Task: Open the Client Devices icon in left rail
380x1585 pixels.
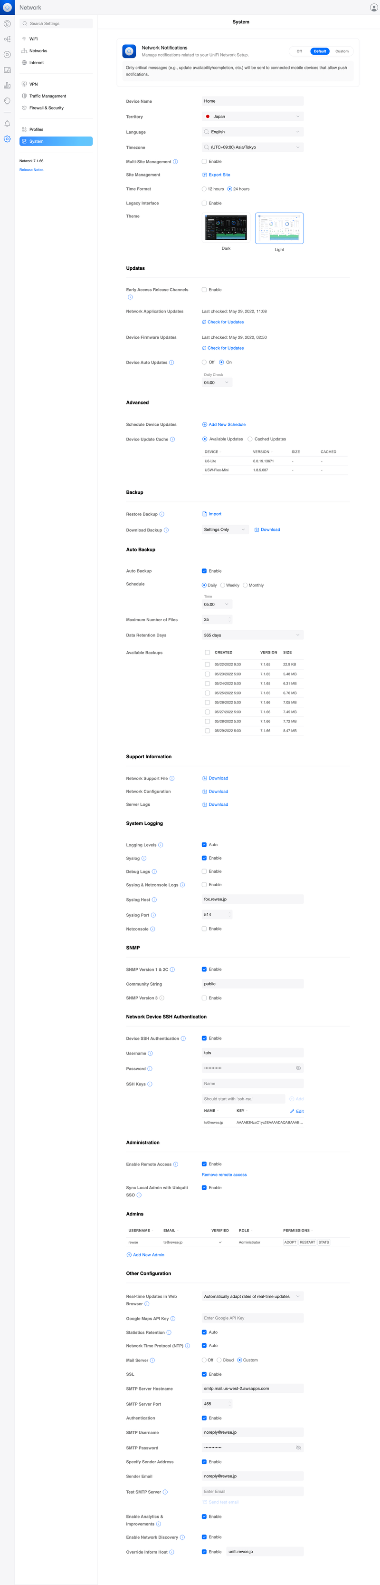Action: 8,70
